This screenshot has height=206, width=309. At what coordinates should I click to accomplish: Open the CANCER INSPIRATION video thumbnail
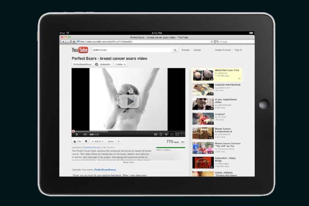click(x=203, y=89)
